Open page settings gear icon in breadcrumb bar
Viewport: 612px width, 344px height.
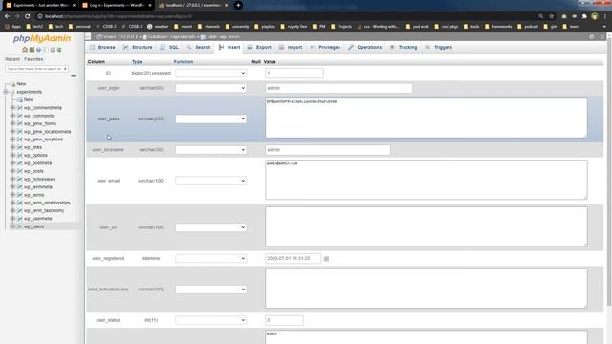[x=592, y=36]
